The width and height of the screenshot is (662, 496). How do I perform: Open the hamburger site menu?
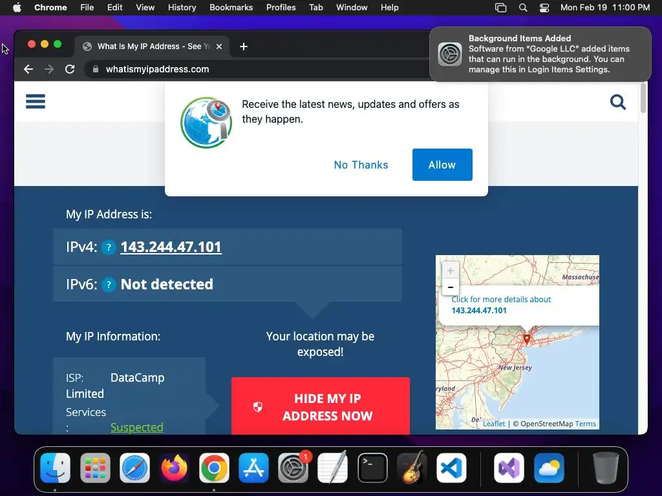coord(36,101)
